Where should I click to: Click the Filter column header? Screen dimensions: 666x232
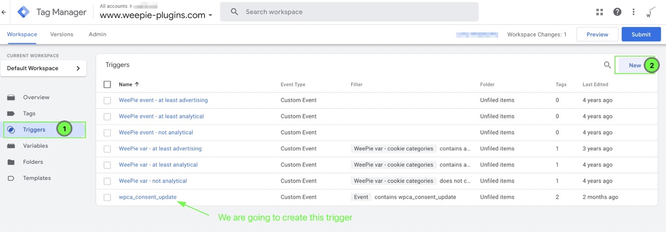[x=356, y=84]
